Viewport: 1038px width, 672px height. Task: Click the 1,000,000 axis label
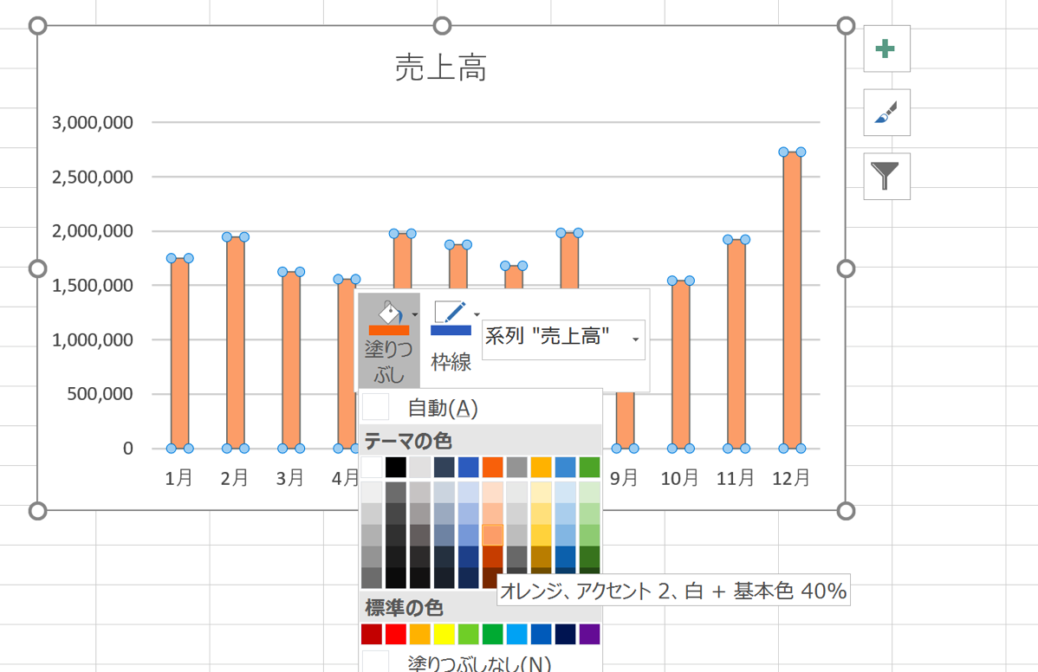93,340
